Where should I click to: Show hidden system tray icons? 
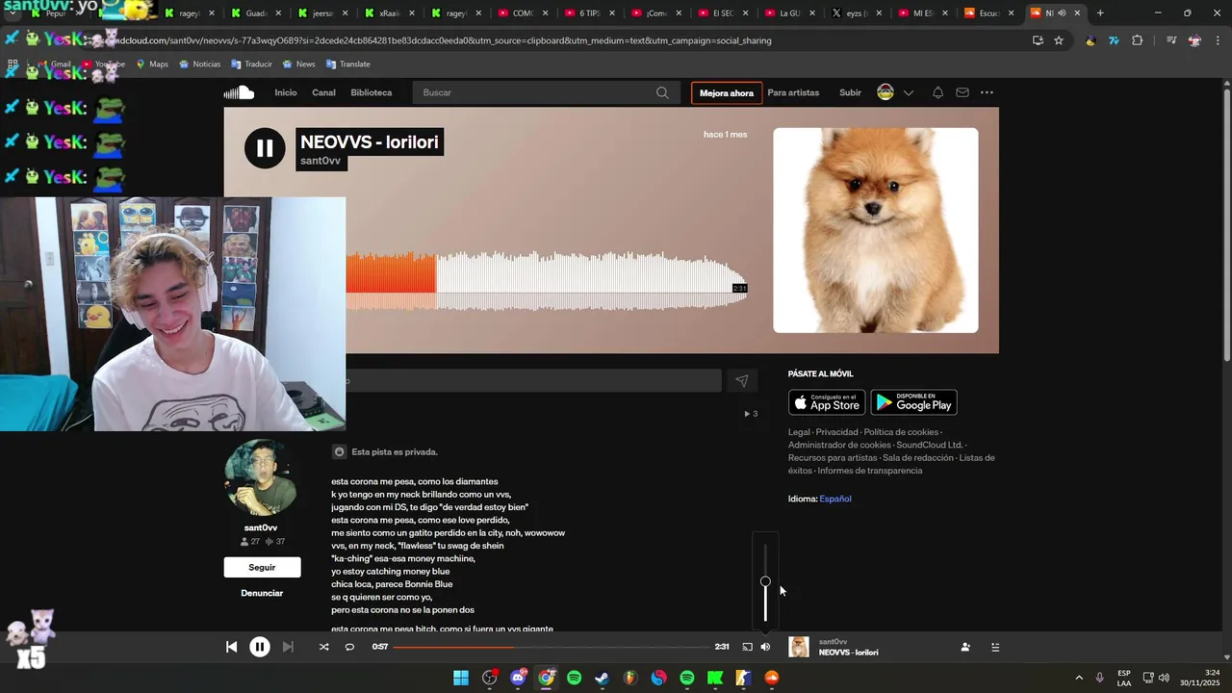click(1080, 678)
